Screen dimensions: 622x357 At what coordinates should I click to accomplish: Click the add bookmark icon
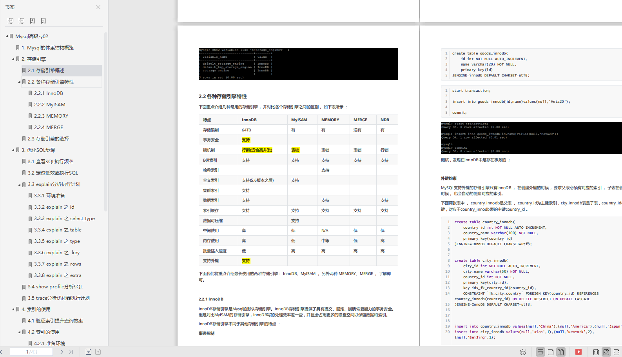(33, 20)
